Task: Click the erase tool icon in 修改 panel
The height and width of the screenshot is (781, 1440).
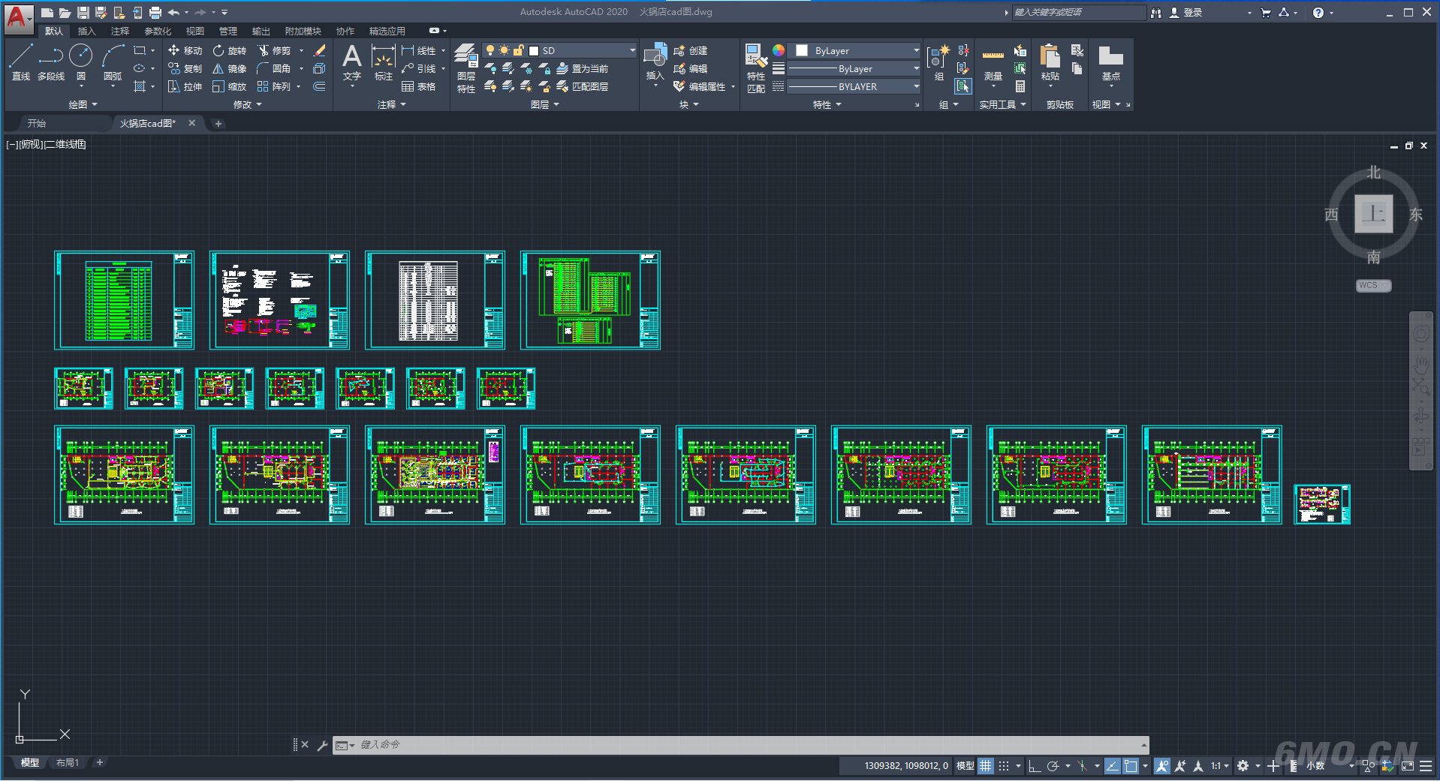Action: click(319, 50)
